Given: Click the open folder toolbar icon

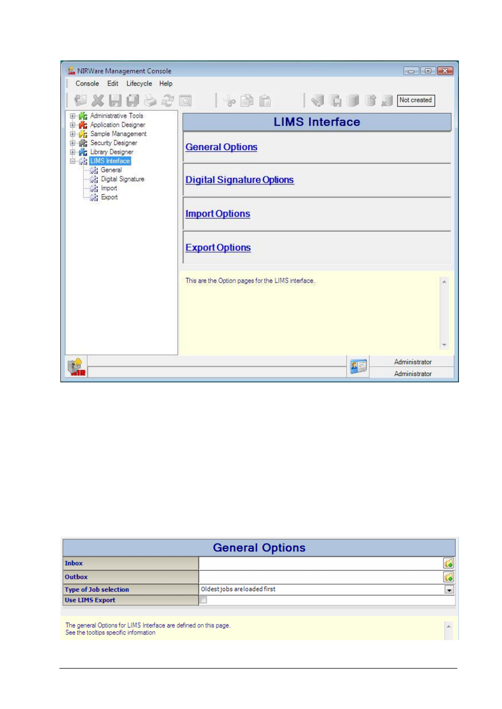Looking at the screenshot, I should tap(80, 100).
